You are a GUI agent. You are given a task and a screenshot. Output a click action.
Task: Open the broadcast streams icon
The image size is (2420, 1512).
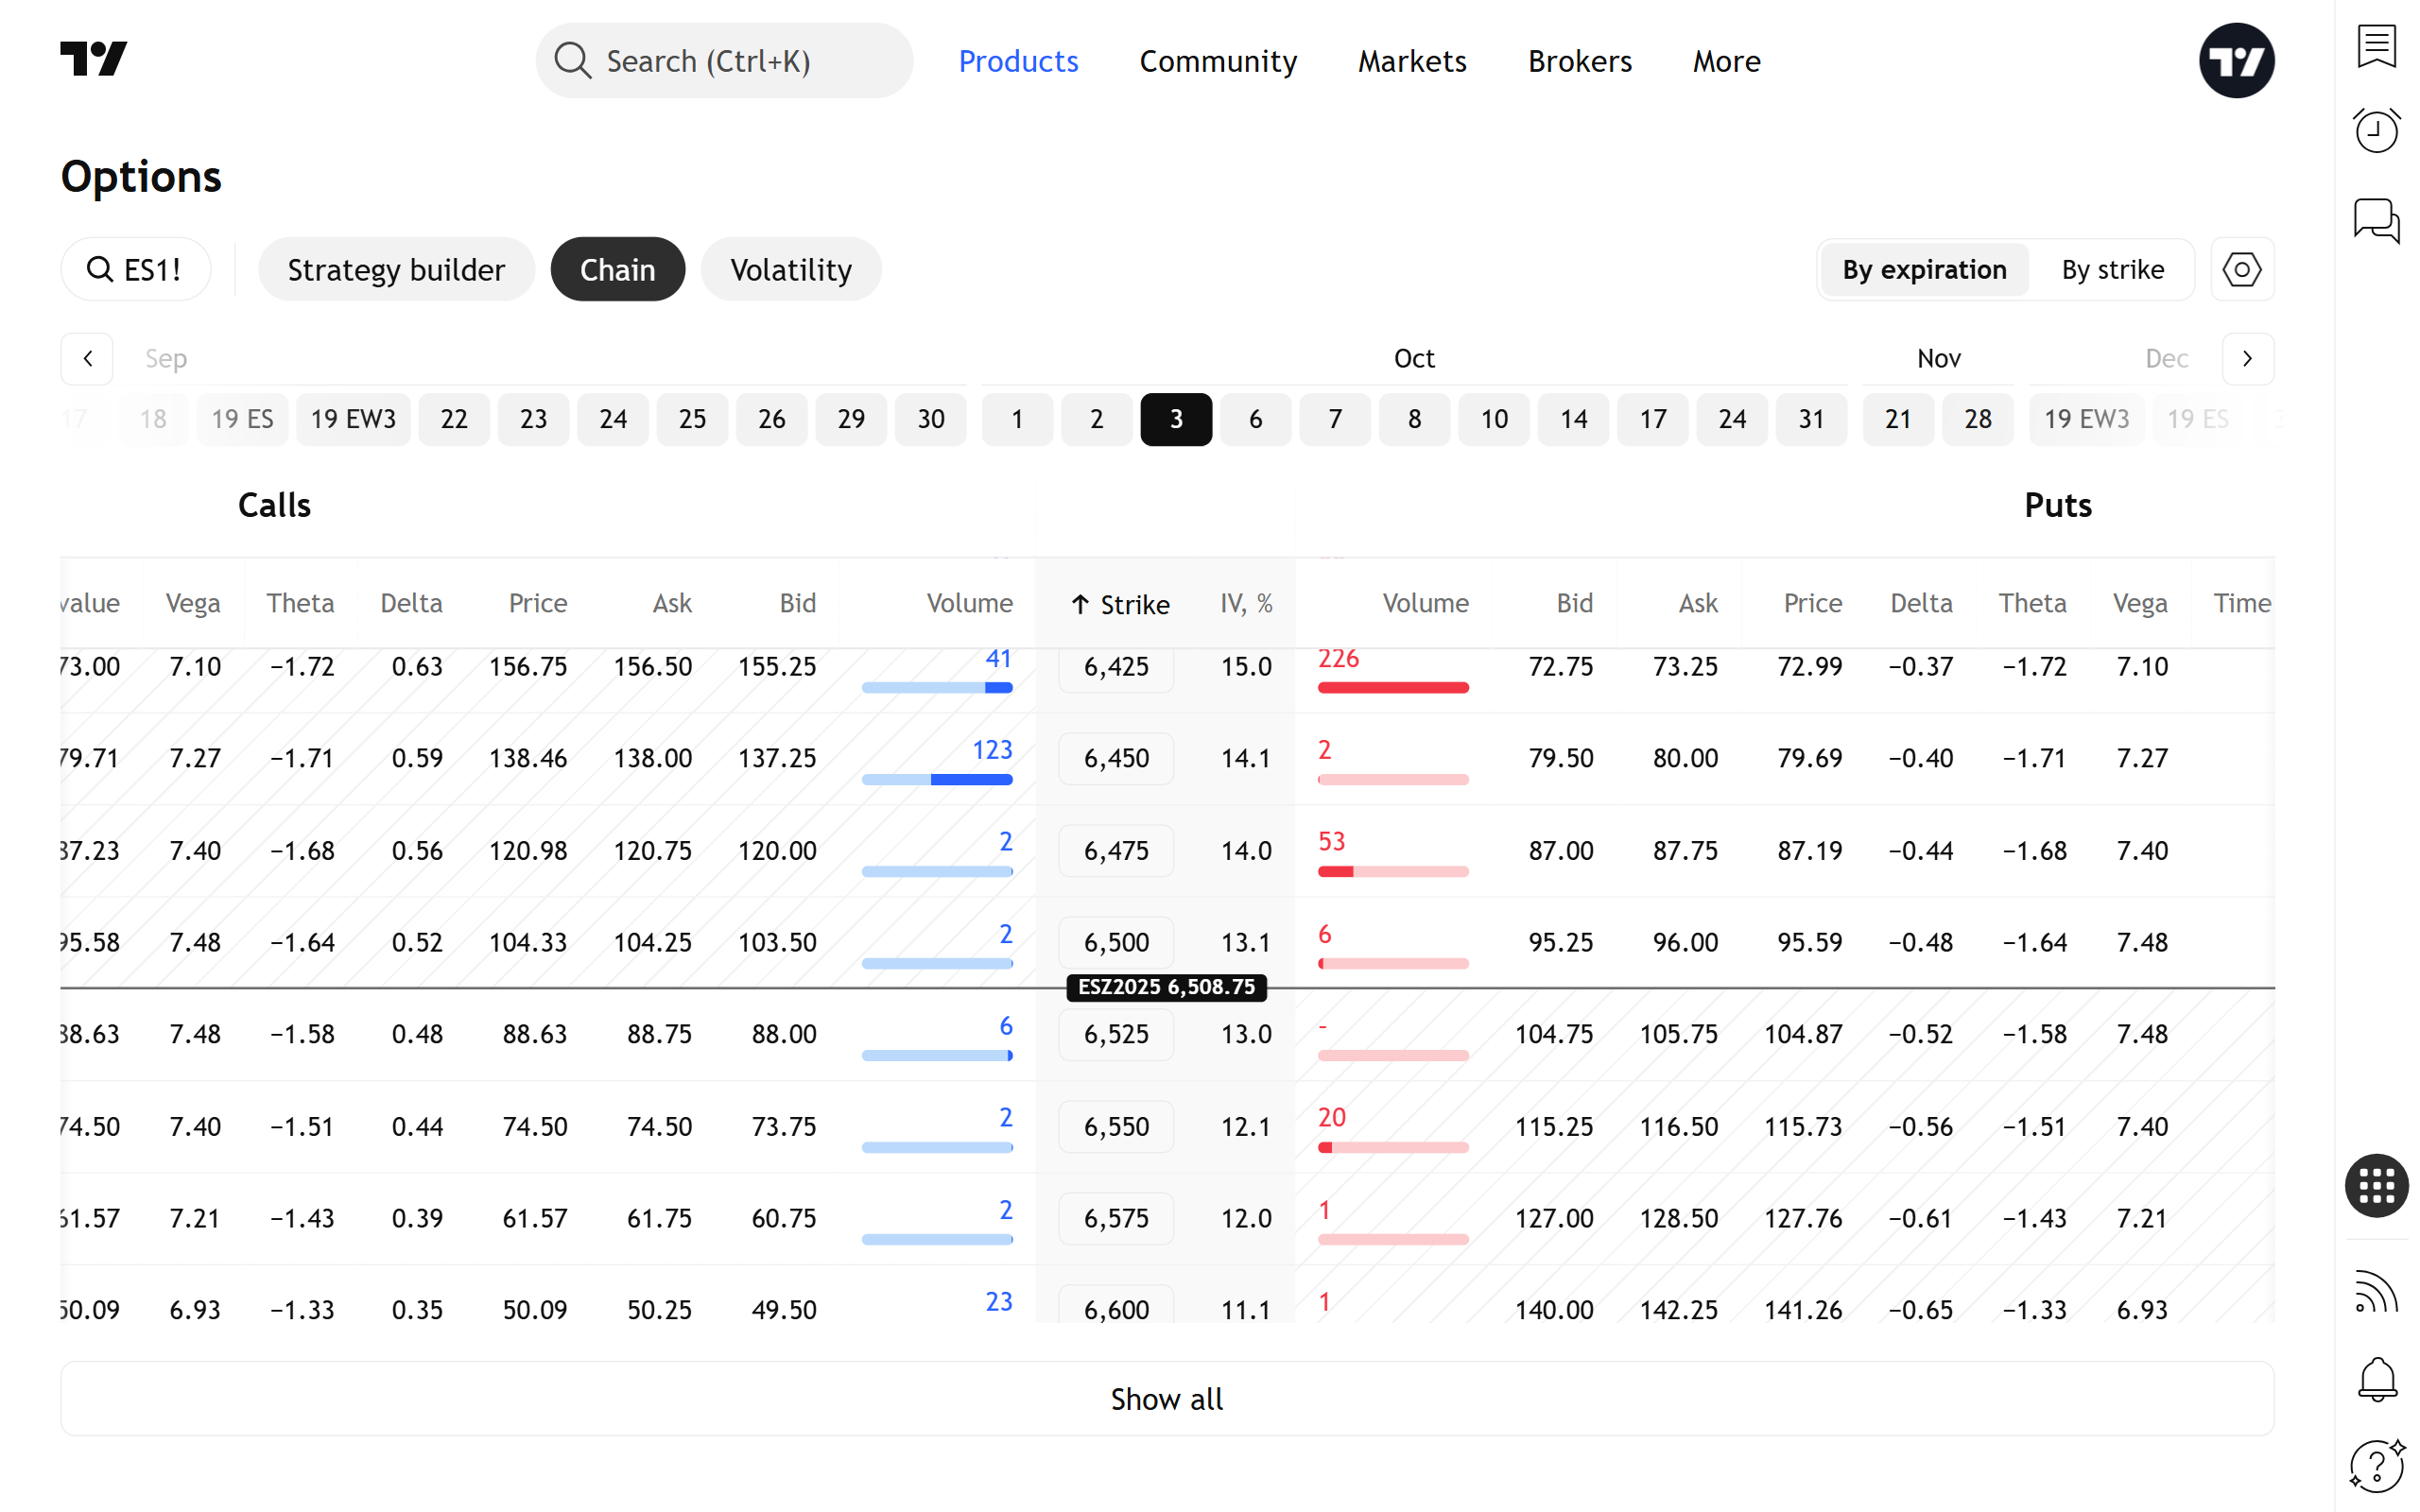[x=2376, y=1292]
